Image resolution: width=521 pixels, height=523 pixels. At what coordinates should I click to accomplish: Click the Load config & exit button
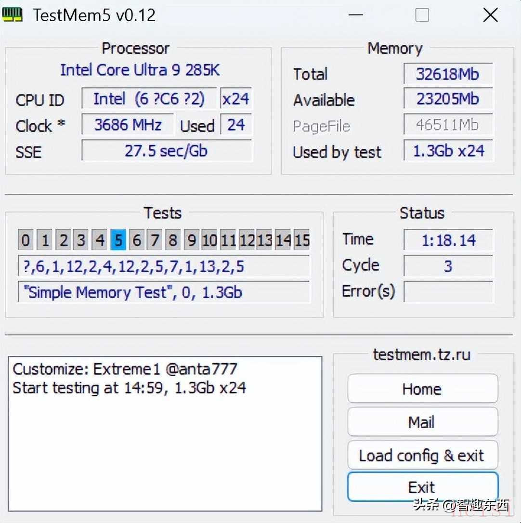422,456
